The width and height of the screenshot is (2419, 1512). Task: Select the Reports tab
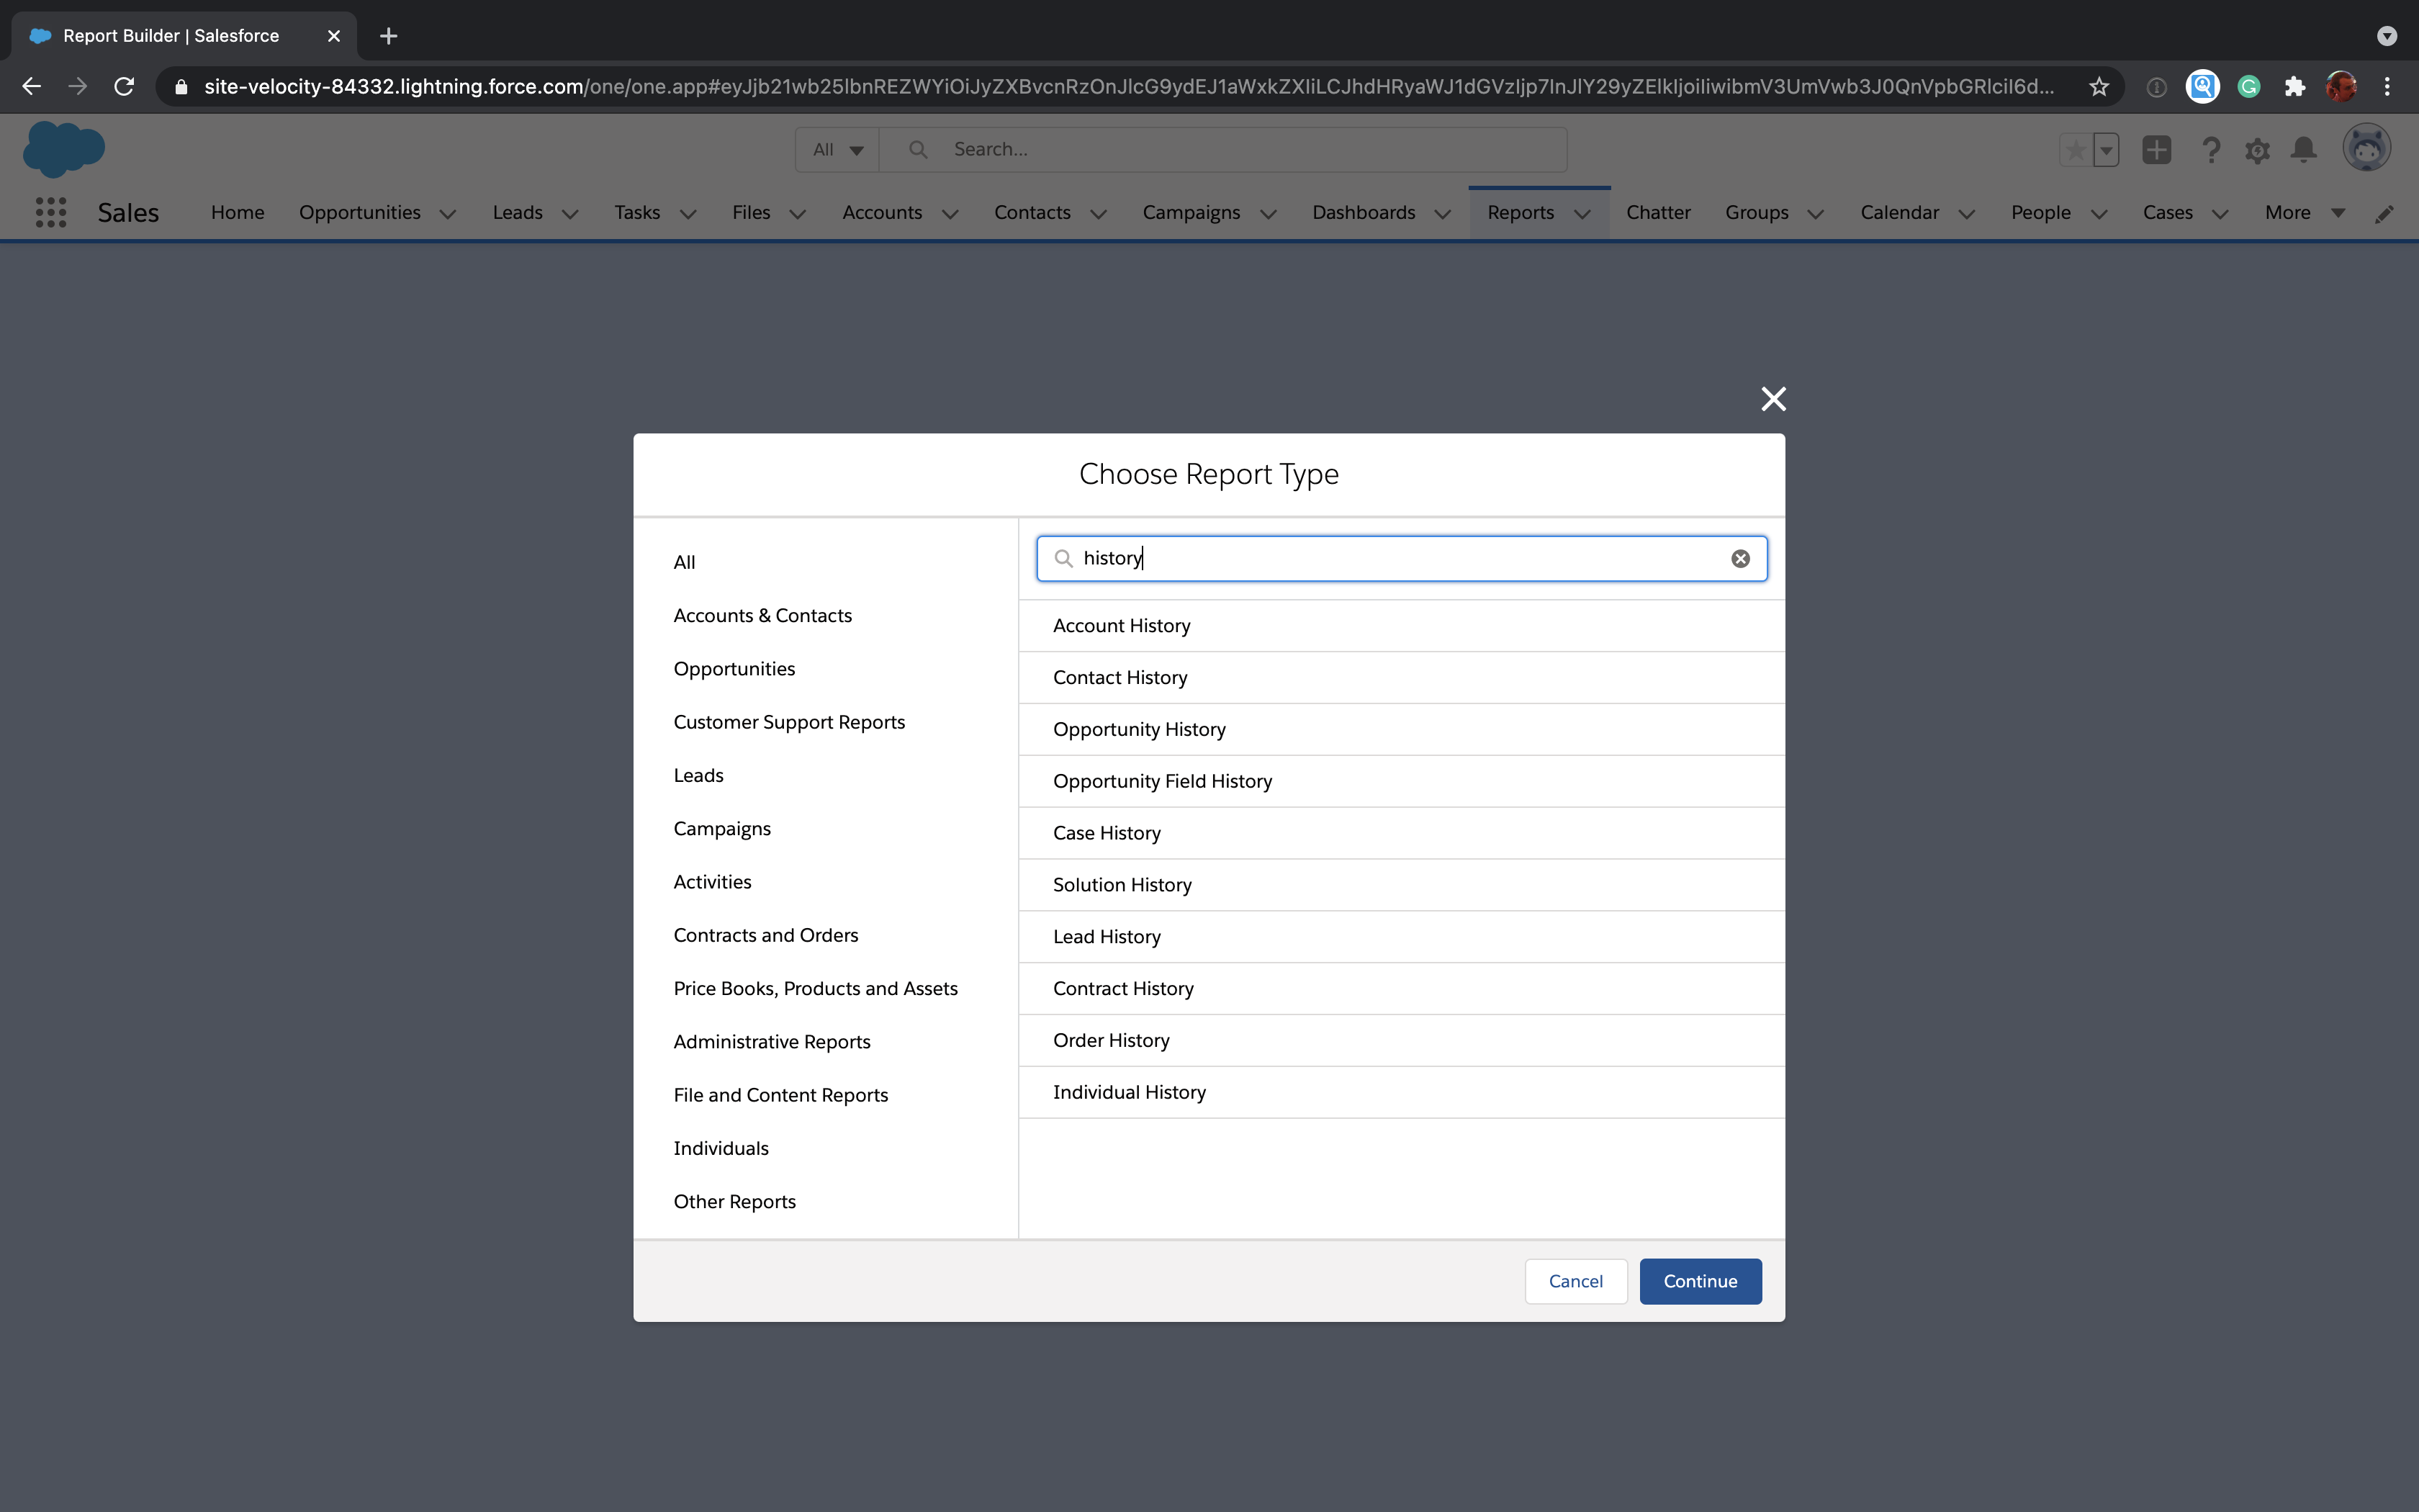pyautogui.click(x=1521, y=212)
